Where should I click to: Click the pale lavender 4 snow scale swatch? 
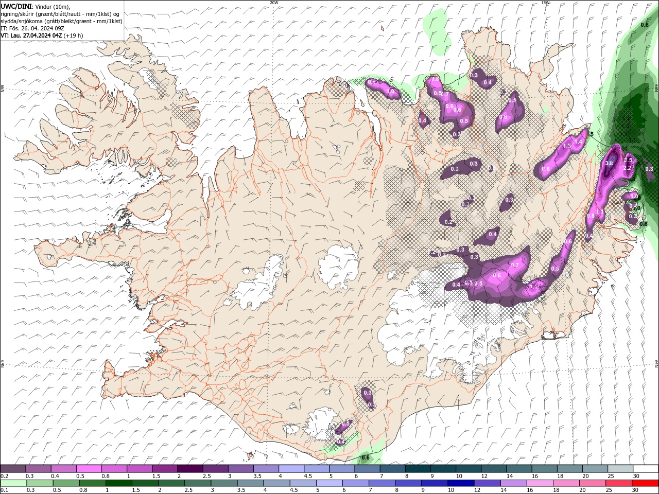click(x=291, y=469)
